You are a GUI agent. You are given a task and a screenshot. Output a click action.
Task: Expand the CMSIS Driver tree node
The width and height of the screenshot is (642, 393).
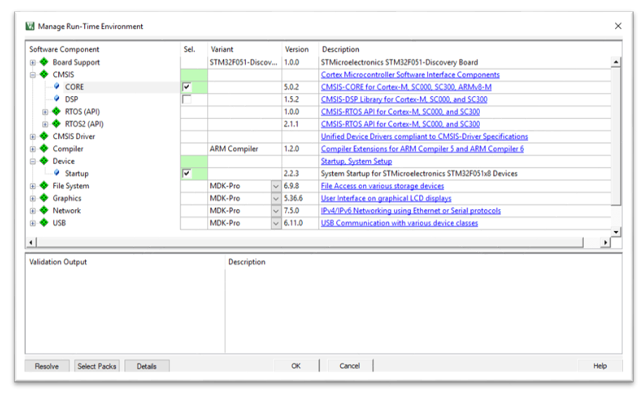33,137
